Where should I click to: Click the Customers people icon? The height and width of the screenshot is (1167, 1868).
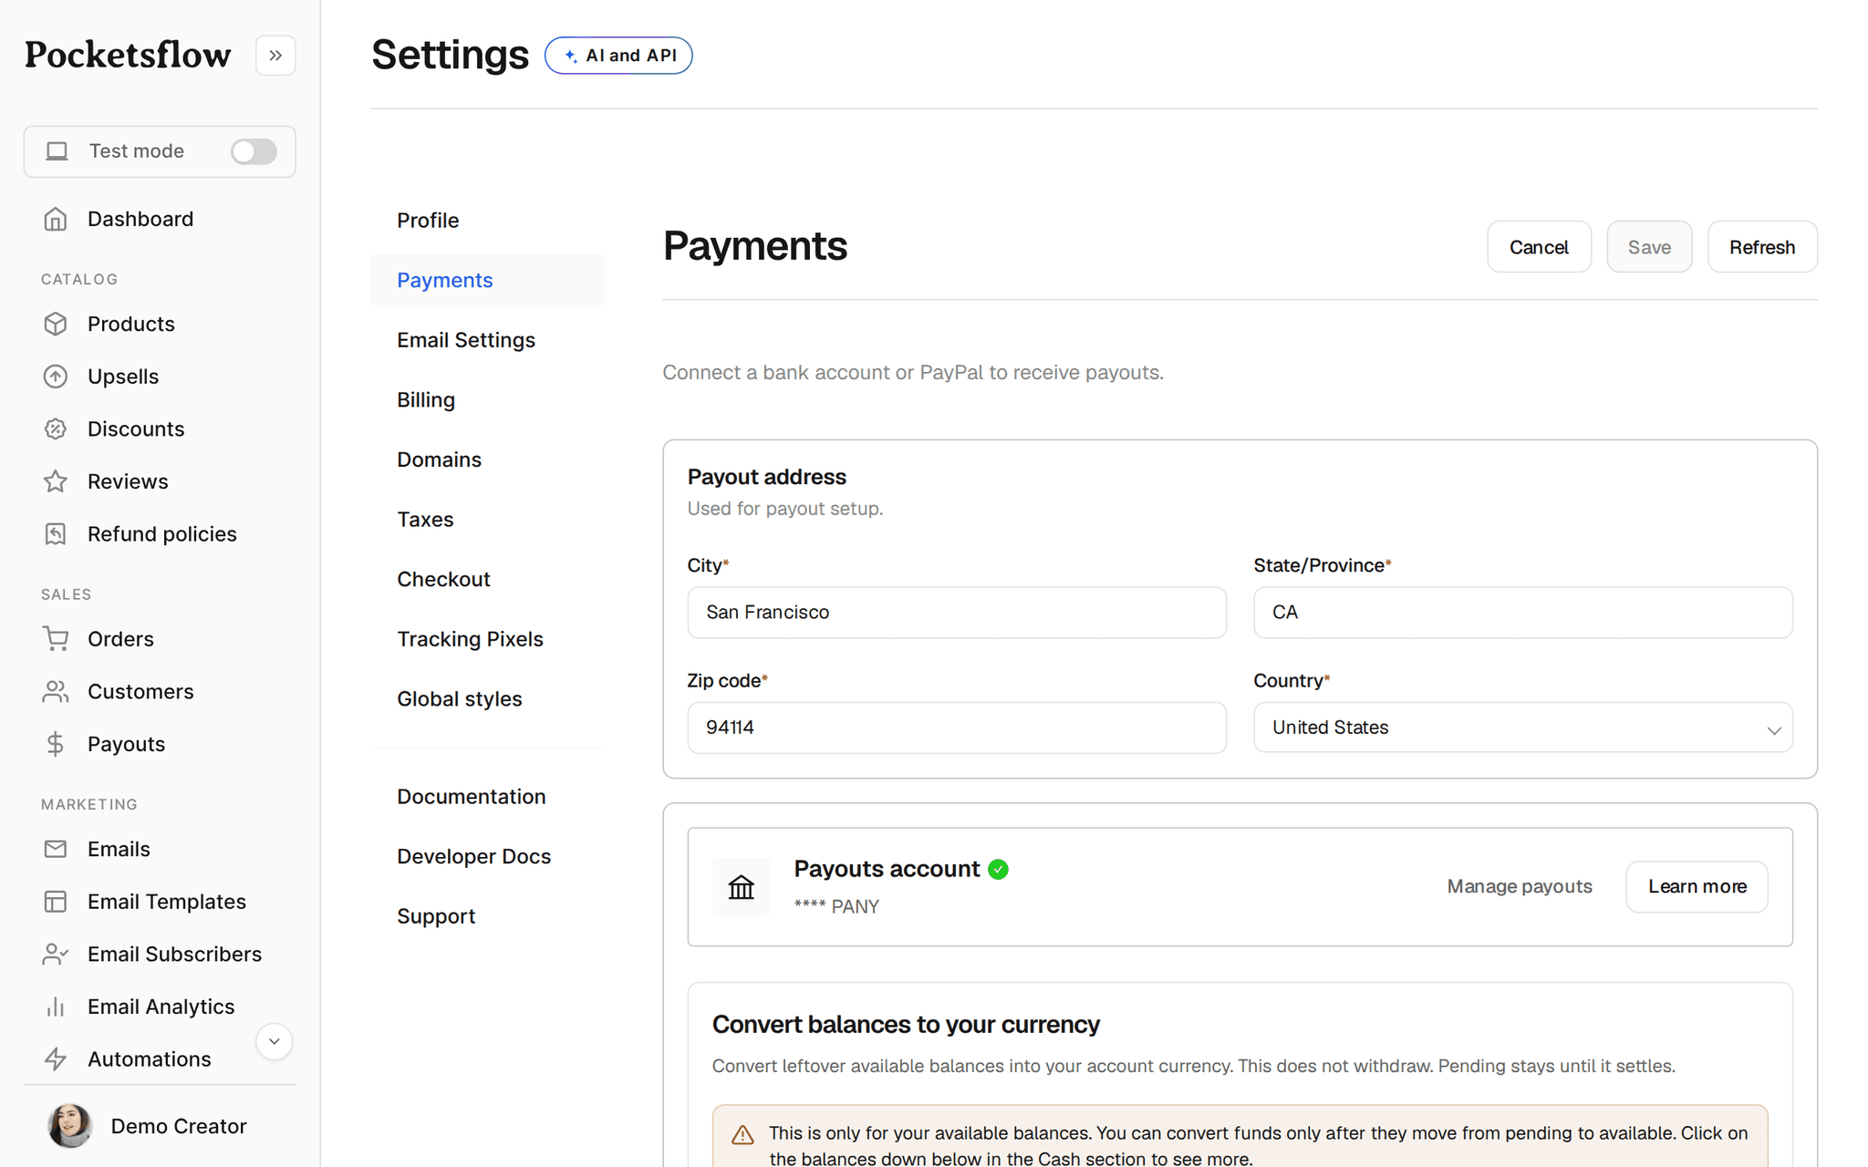pyautogui.click(x=56, y=692)
